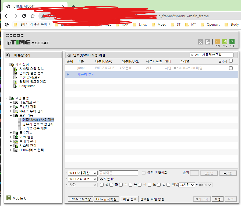Click the 시스템 관리 icon
The width and height of the screenshot is (241, 206).
[16, 146]
